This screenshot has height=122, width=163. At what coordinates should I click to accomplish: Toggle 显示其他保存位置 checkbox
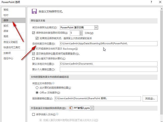33,53
